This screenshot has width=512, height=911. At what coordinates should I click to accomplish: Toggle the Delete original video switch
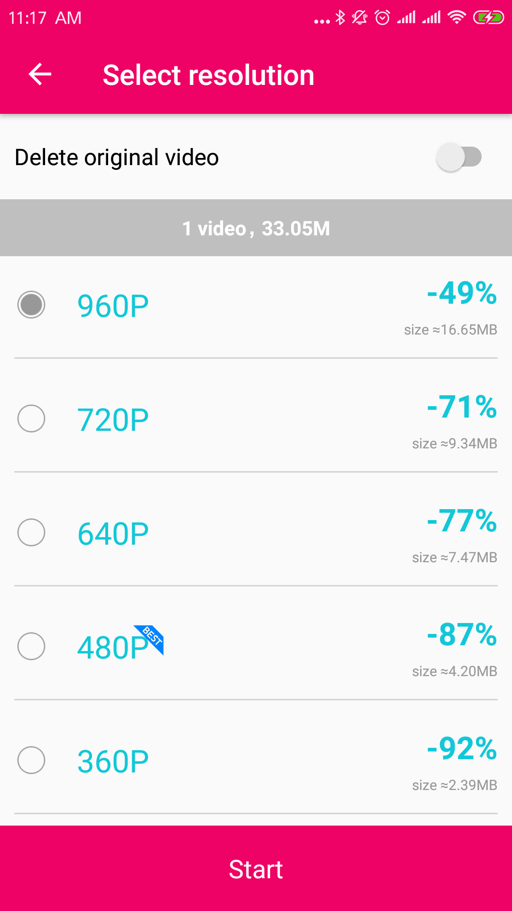458,157
